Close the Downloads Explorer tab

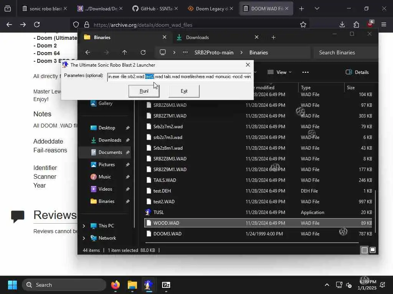(x=256, y=37)
